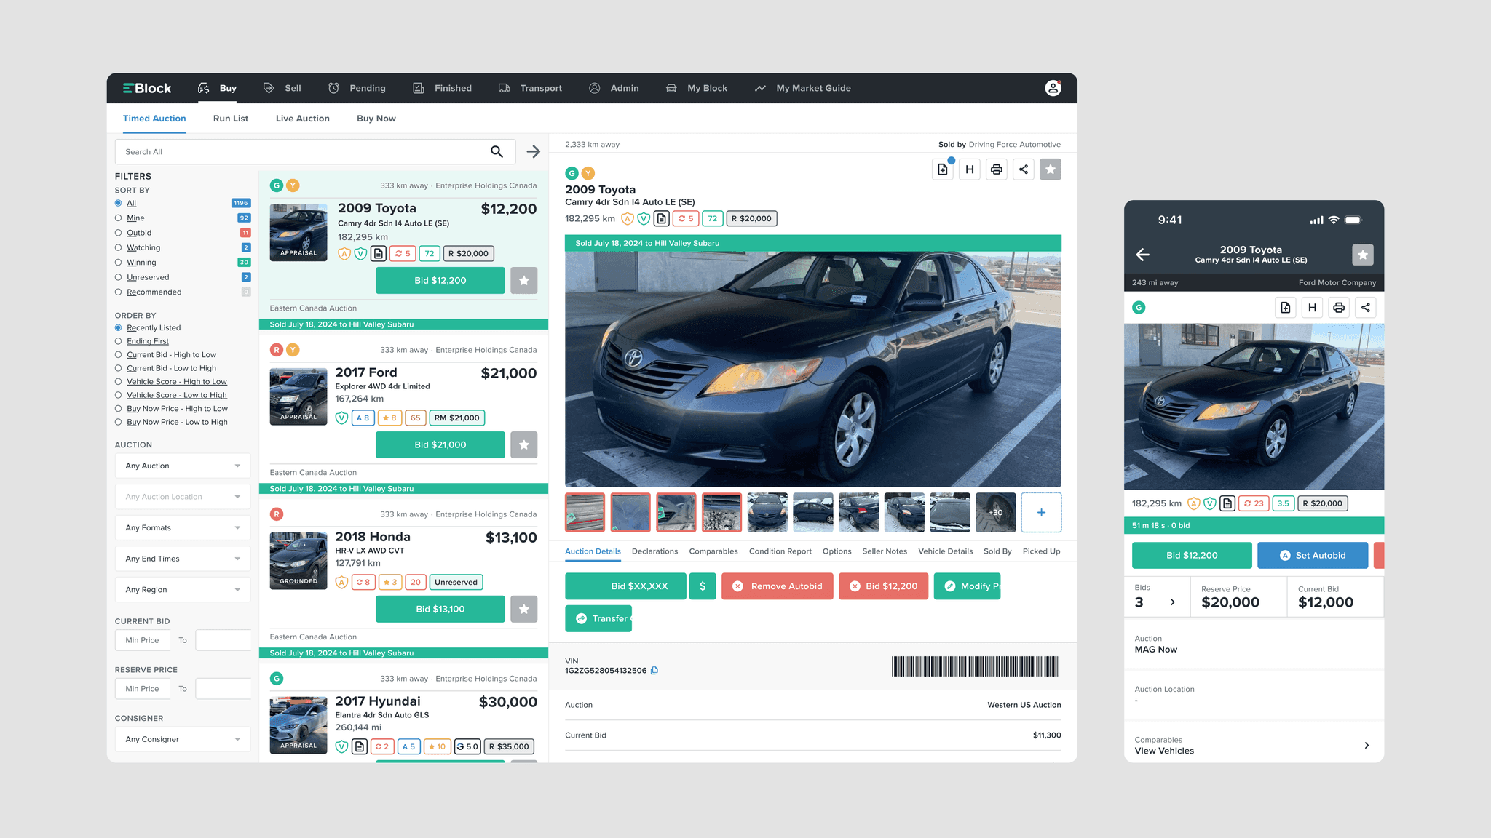Star the 2017 Ford Explorer listing
Screen dimensions: 1491x838
click(523, 444)
